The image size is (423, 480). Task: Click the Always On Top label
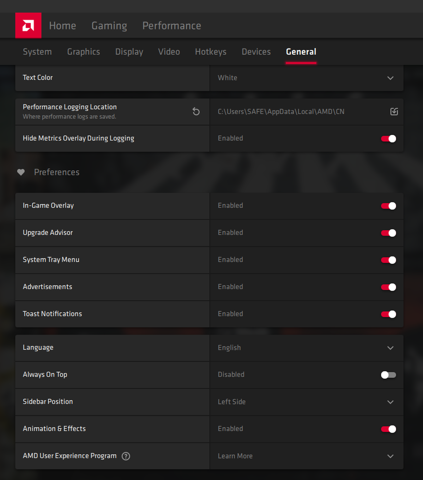tap(45, 374)
